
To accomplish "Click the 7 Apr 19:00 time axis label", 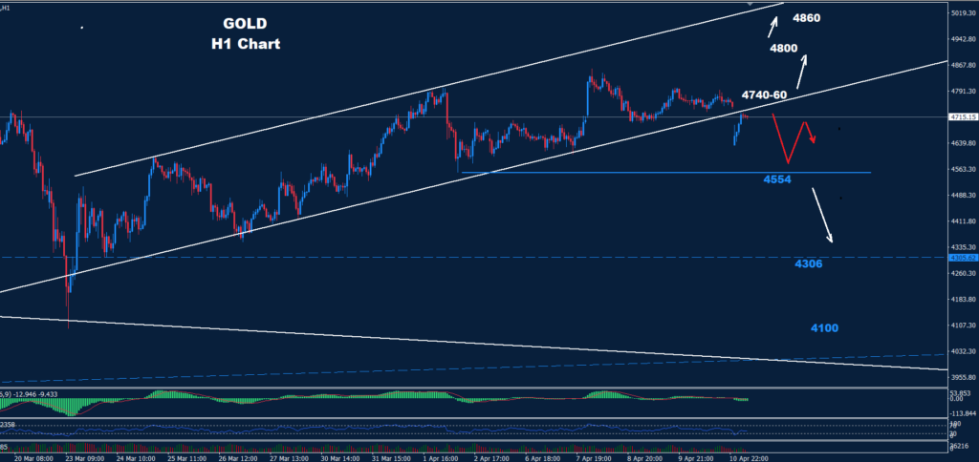I will click(x=594, y=458).
